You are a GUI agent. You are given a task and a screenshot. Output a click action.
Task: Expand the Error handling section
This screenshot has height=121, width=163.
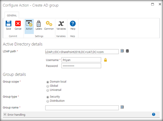coord(5,115)
